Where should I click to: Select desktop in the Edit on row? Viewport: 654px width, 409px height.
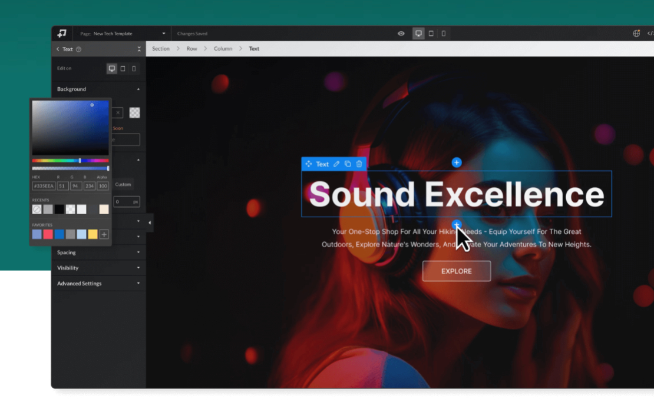[112, 68]
